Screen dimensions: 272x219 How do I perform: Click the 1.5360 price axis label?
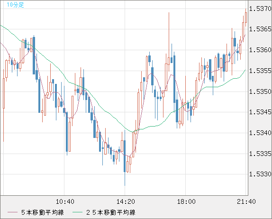pyautogui.click(x=260, y=50)
